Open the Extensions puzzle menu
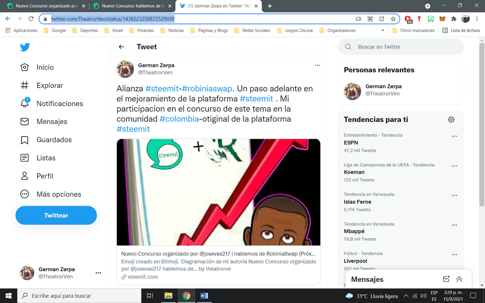Image resolution: width=485 pixels, height=303 pixels. (454, 19)
